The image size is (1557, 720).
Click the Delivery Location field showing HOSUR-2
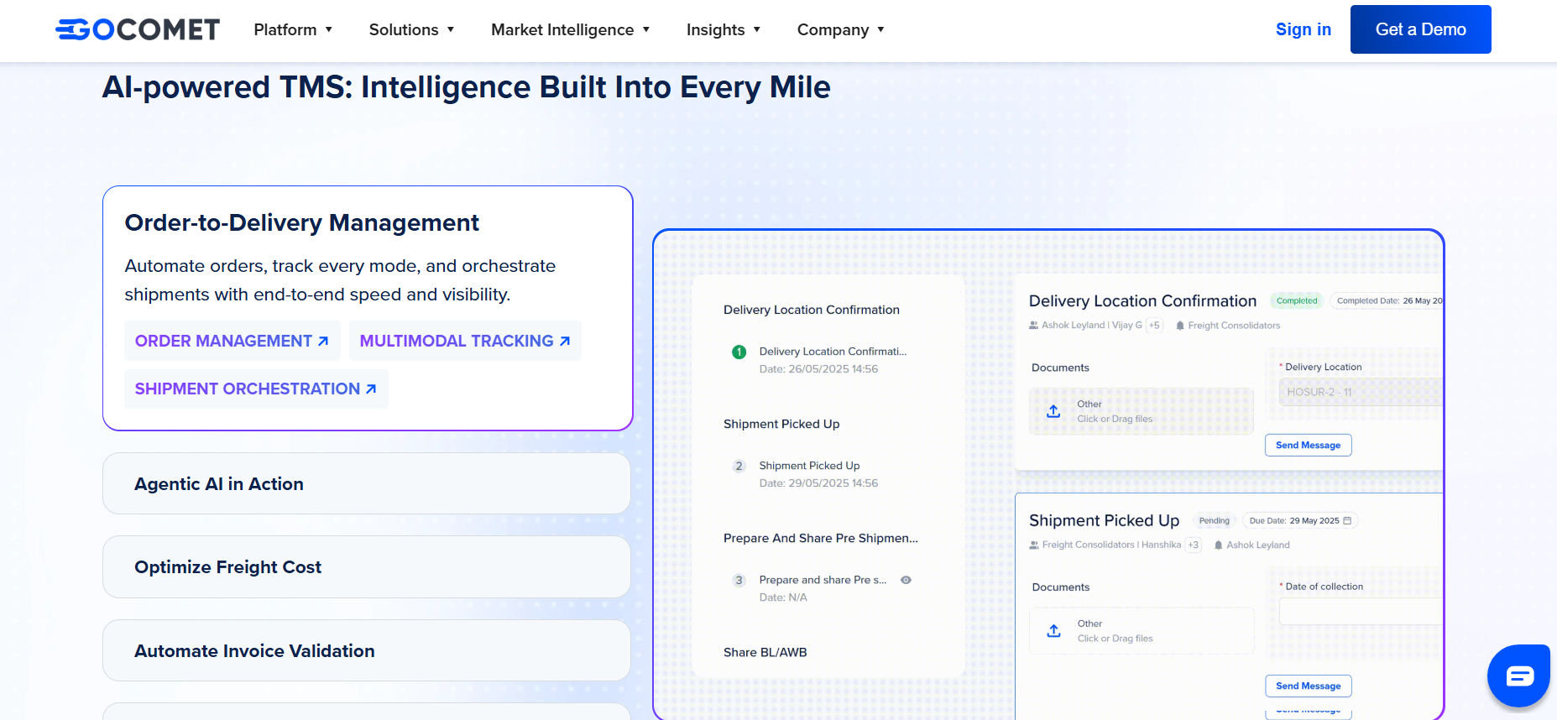(x=1361, y=392)
